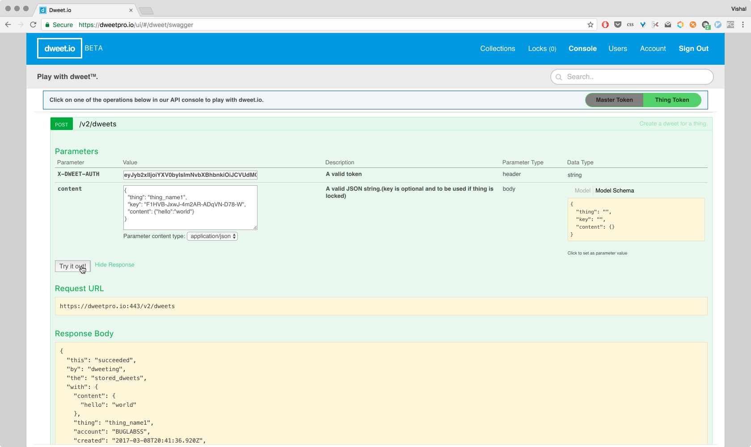Click the "this": "succeeded" response line
This screenshot has height=447, width=751.
(101, 360)
